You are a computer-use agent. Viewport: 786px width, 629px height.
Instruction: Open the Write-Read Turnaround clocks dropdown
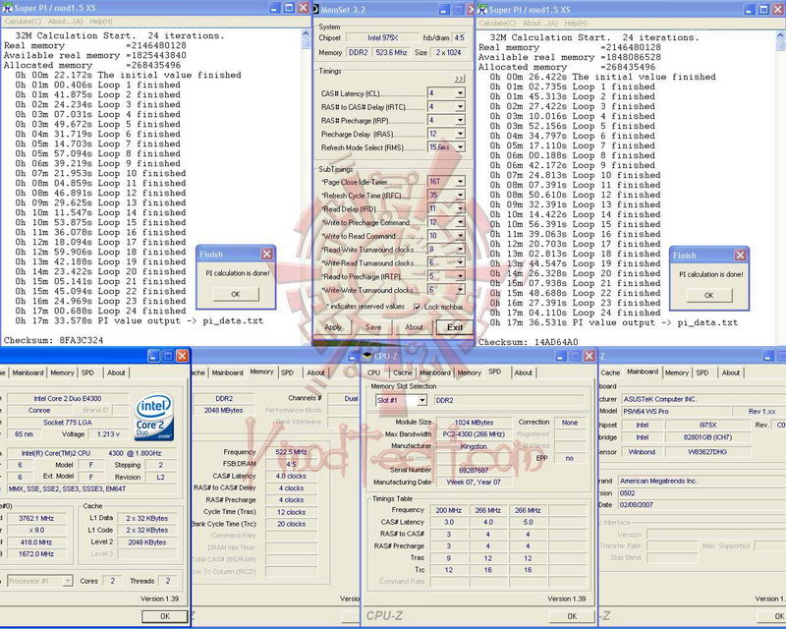pyautogui.click(x=460, y=262)
